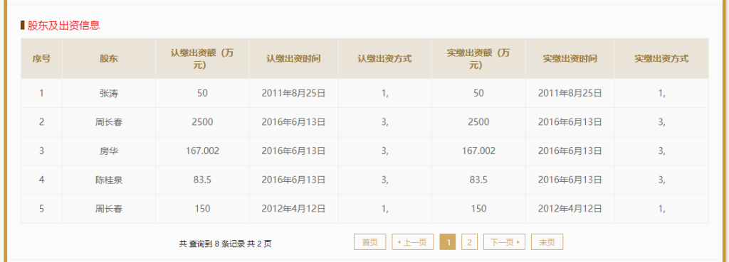
Task: Click the 实缴出资方式 column header
Action: coord(661,59)
